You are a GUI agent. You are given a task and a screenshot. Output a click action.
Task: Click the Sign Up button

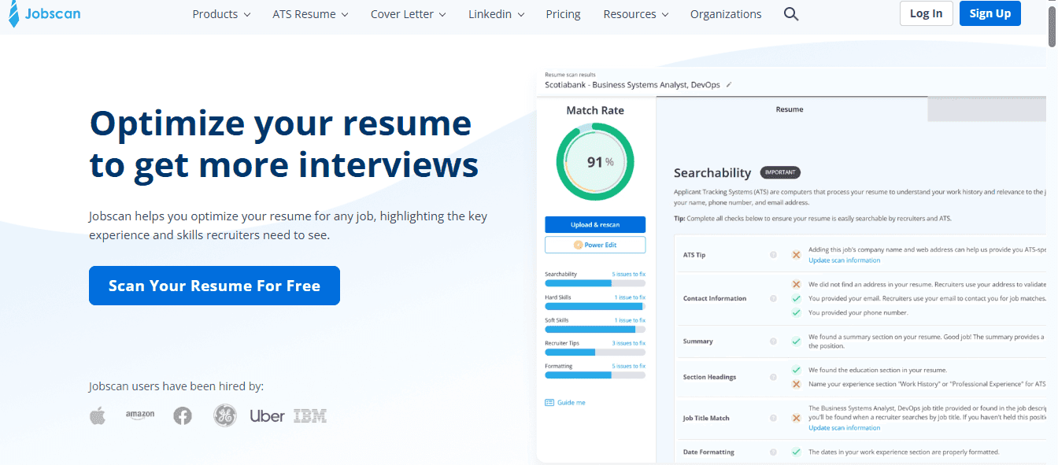coord(990,13)
